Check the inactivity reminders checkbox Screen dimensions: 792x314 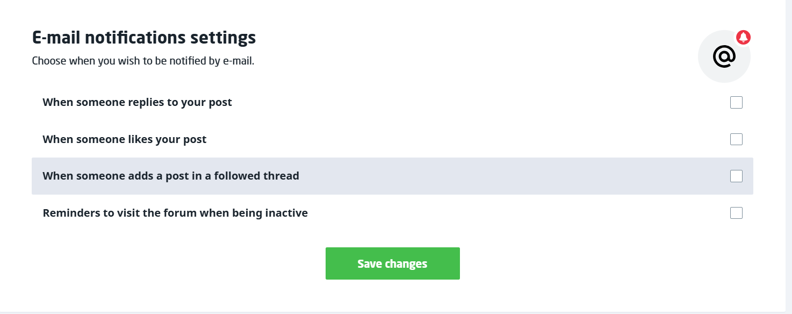(x=736, y=213)
